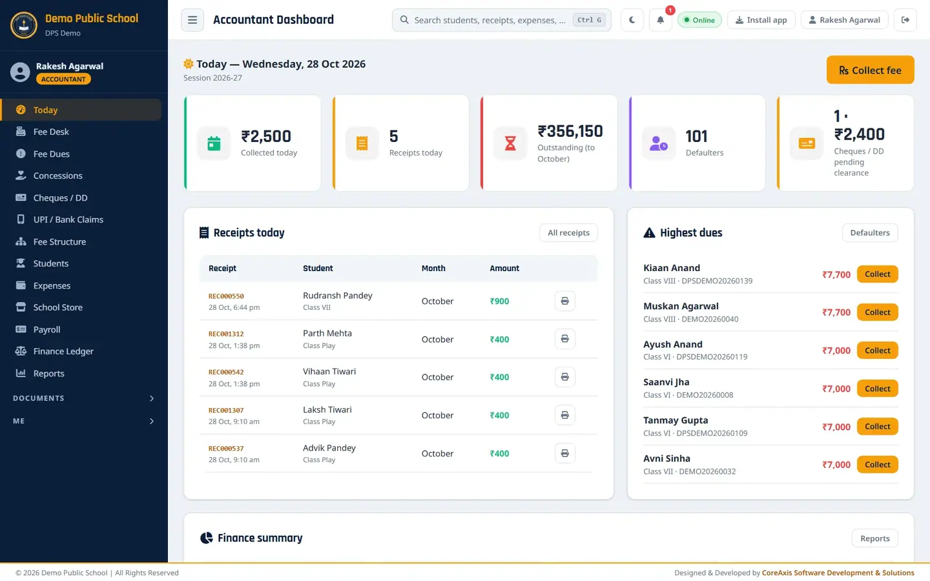Open Reports button in Finance summary
The height and width of the screenshot is (581, 930).
tap(874, 538)
